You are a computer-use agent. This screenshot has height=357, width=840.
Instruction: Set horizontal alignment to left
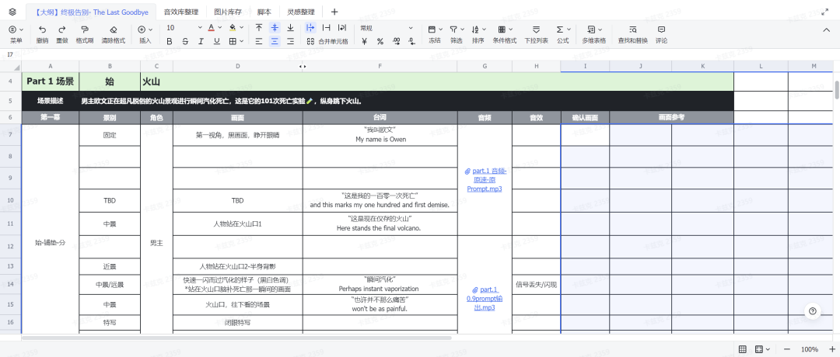click(259, 41)
